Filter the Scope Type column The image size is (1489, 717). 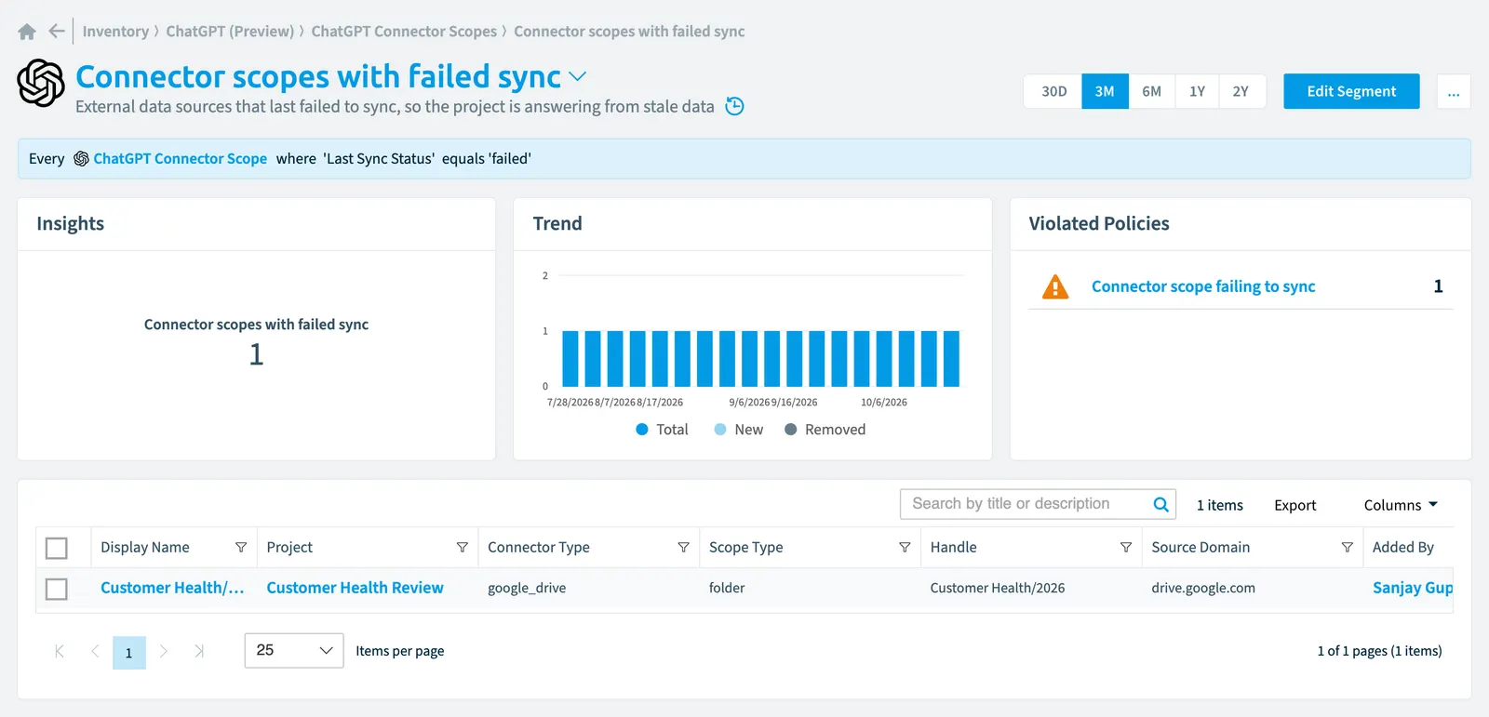[905, 548]
